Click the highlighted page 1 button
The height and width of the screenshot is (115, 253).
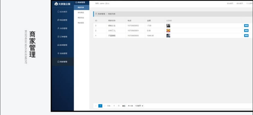(100, 106)
